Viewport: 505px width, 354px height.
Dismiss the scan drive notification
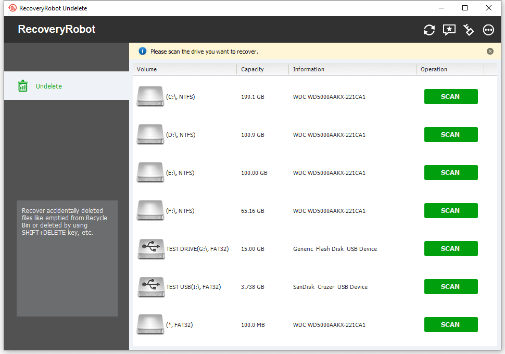coord(490,51)
